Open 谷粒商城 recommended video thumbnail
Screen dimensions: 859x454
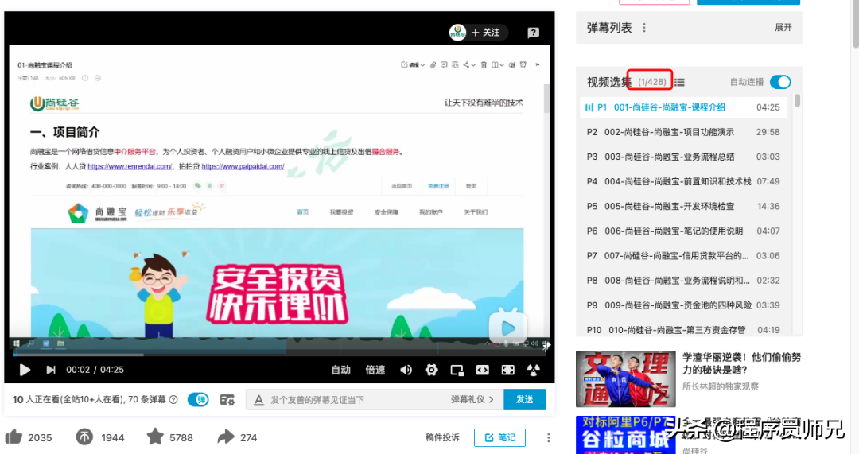(x=626, y=435)
